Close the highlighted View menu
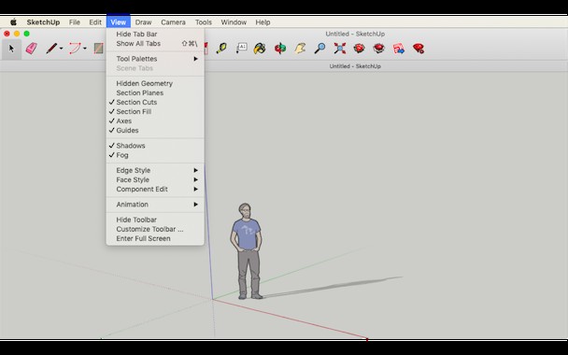The image size is (568, 355). pyautogui.click(x=118, y=22)
